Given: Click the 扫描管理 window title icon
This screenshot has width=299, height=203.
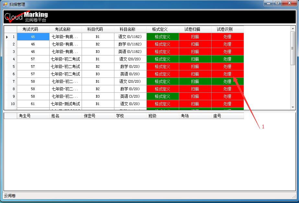Looking at the screenshot, I should tap(5, 4).
